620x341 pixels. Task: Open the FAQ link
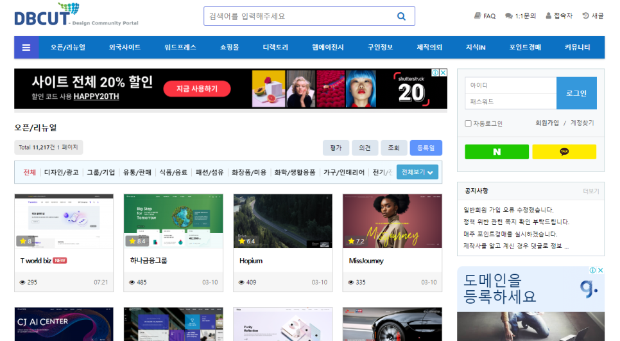click(485, 16)
